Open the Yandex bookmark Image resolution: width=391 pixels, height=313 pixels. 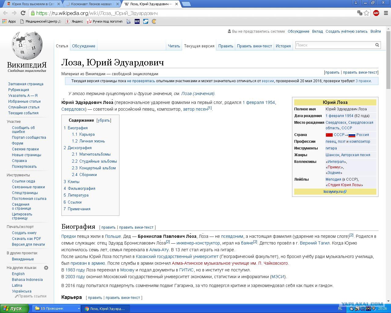pyautogui.click(x=74, y=21)
